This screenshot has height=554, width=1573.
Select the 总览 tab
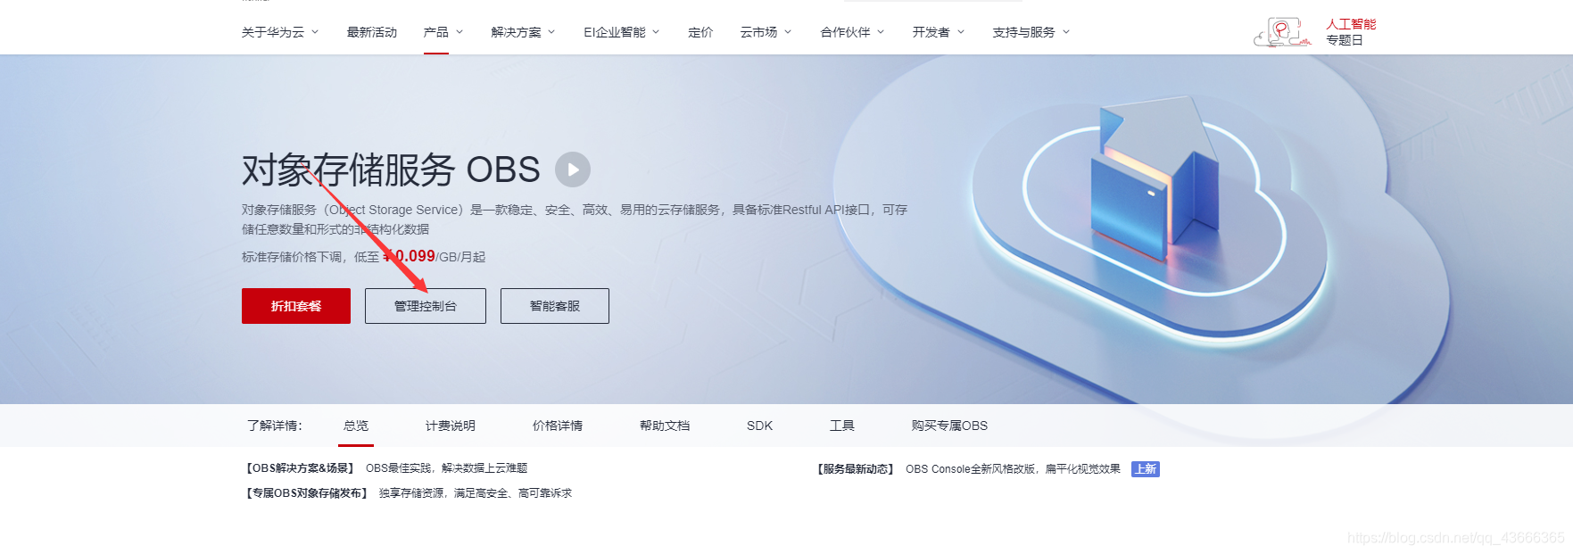click(356, 426)
